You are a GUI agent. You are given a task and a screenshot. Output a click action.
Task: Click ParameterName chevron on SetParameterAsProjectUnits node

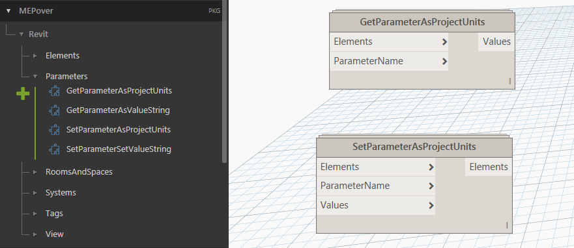pyautogui.click(x=431, y=186)
